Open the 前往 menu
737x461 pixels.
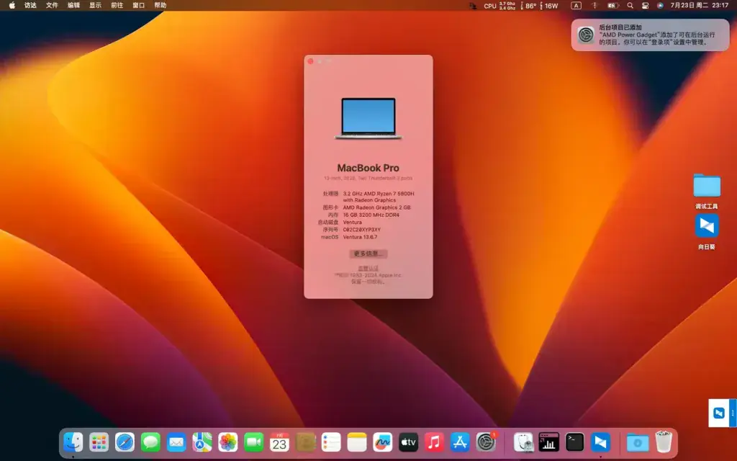(x=117, y=5)
